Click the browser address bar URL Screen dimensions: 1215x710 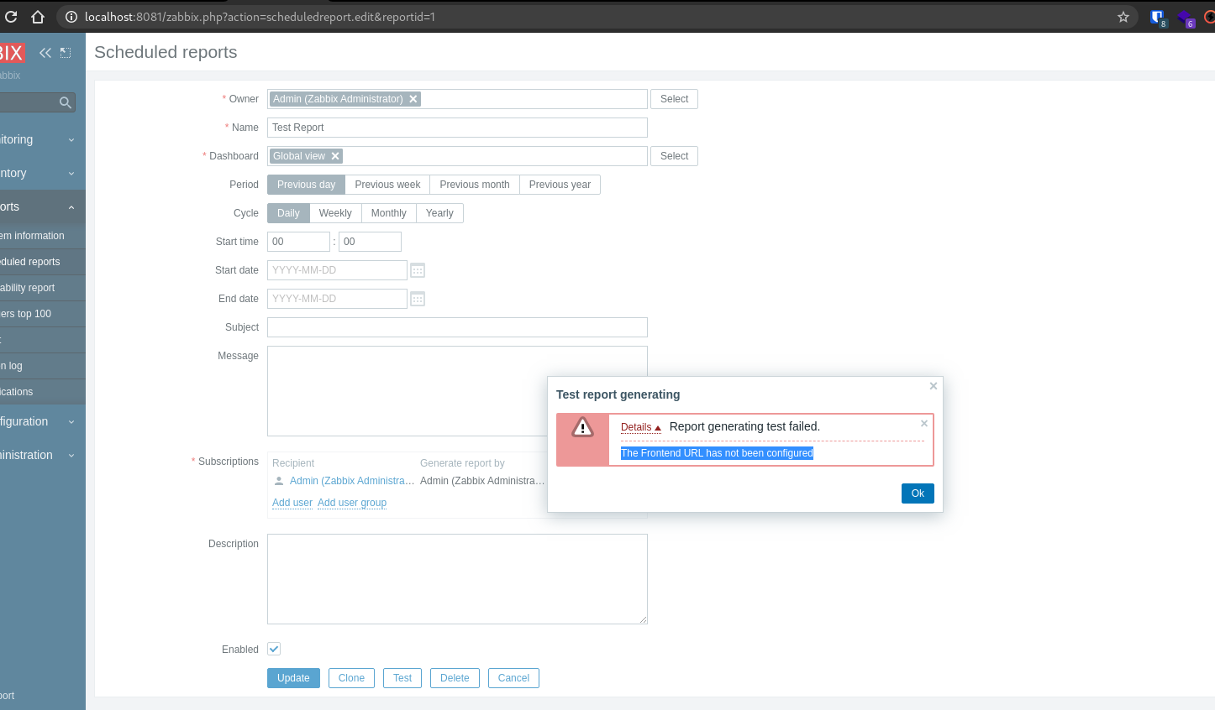tap(260, 17)
